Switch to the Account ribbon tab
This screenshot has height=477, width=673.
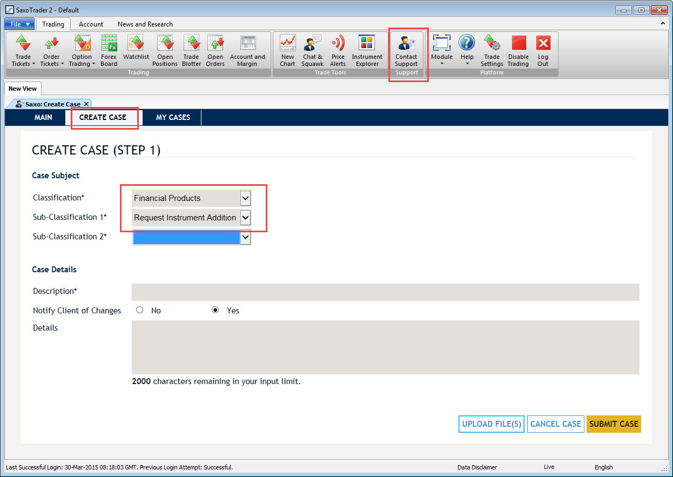pyautogui.click(x=91, y=24)
